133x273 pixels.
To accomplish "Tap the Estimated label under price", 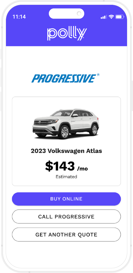I will [x=66, y=177].
